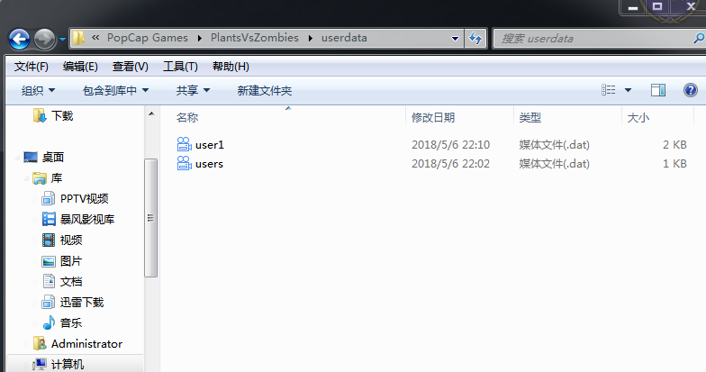
Task: Open 暴风影视库 library
Action: [87, 220]
